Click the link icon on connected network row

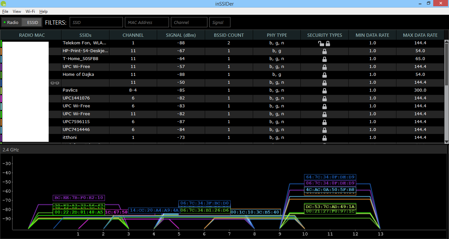point(55,83)
